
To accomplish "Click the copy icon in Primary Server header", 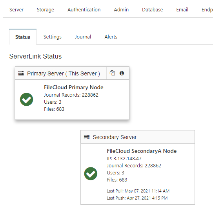I will 112,73.
